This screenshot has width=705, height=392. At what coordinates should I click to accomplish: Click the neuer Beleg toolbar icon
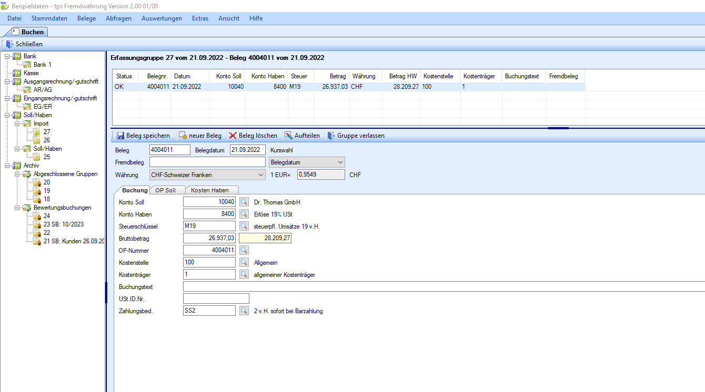pos(183,136)
